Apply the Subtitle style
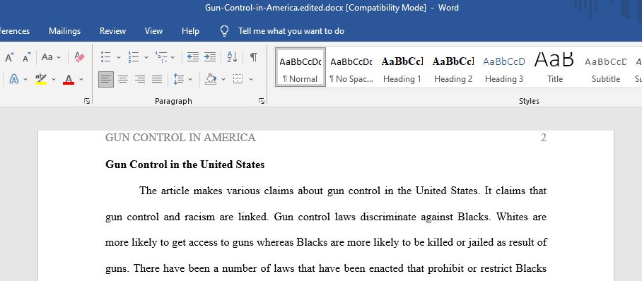 click(x=605, y=68)
